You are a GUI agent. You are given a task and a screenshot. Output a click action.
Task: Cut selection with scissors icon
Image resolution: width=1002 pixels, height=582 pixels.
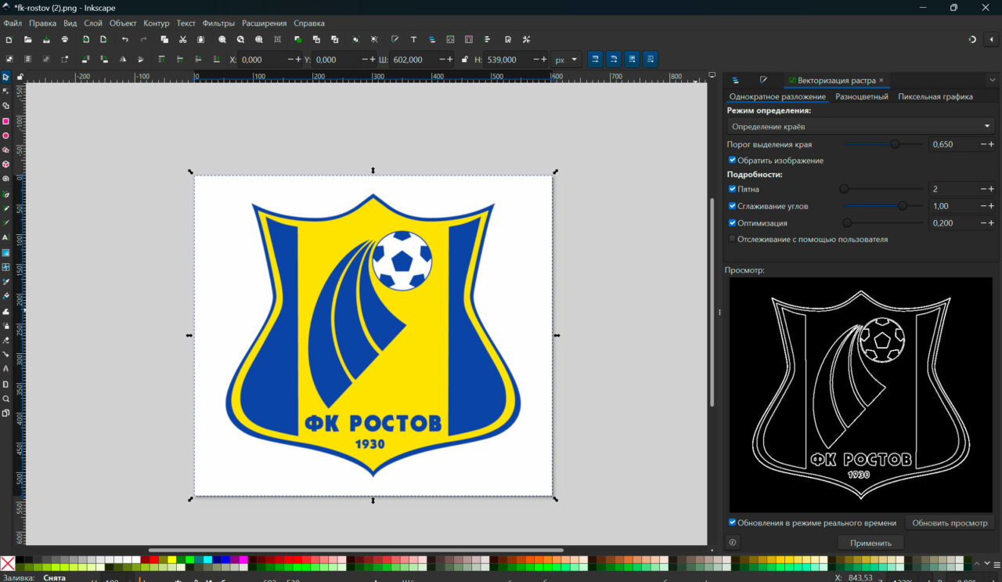[182, 39]
